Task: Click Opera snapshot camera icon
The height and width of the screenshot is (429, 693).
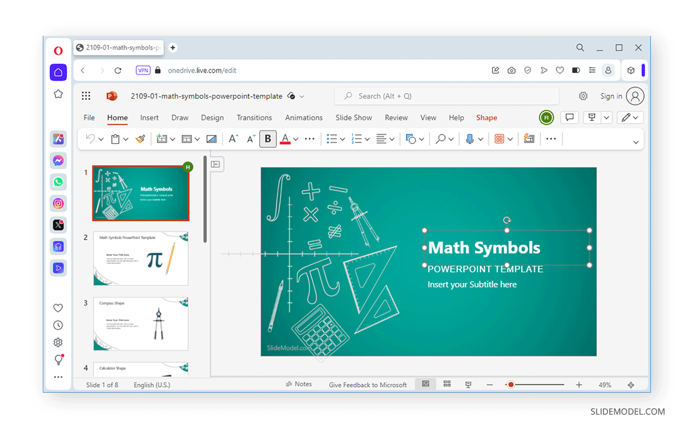Action: click(x=511, y=70)
